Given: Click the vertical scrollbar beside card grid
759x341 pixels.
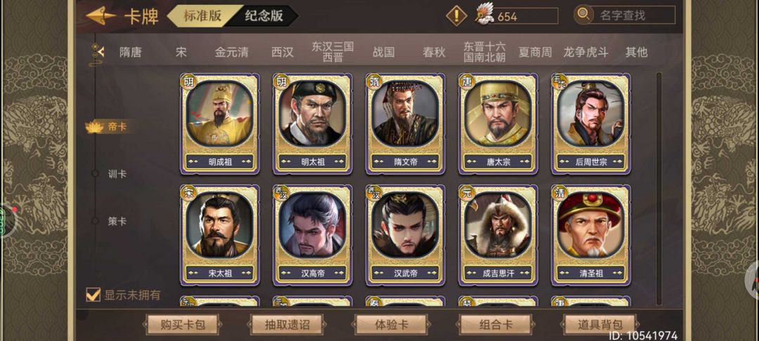Looking at the screenshot, I should 659,188.
